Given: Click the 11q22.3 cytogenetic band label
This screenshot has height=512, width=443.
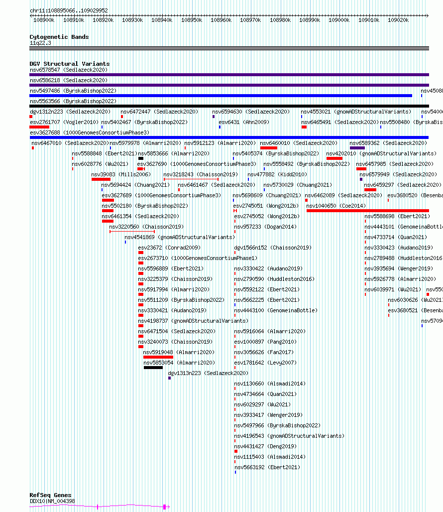Looking at the screenshot, I should [40, 43].
